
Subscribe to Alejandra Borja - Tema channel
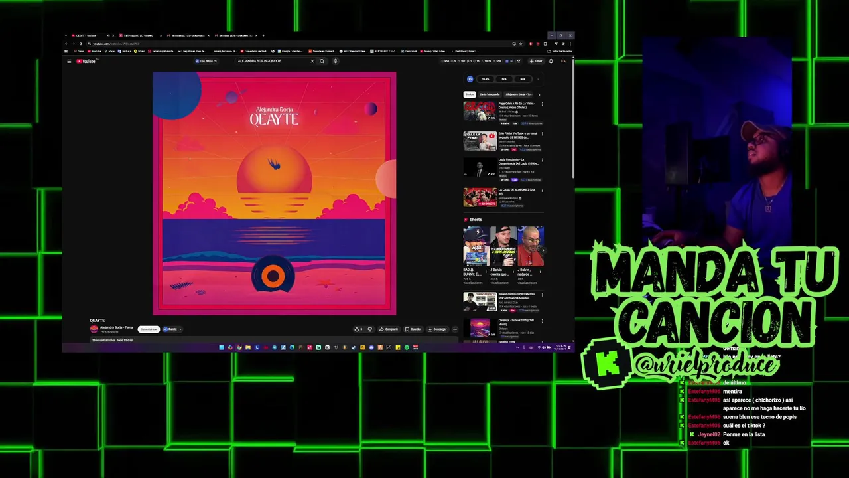point(149,329)
